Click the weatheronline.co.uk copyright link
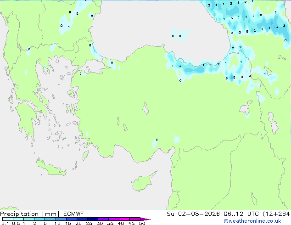Image resolution: width=291 pixels, height=225 pixels. [x=252, y=221]
